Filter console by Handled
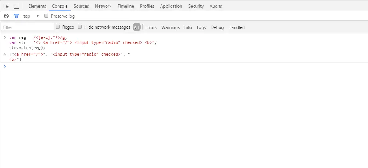The height and width of the screenshot is (168, 368). coord(236,27)
